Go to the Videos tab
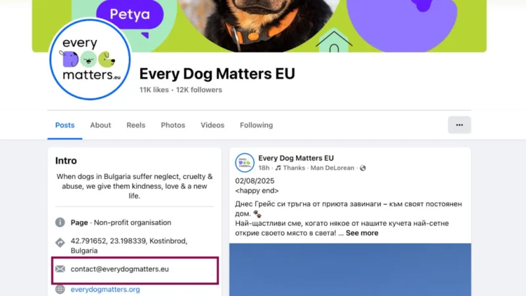Screen dimensions: 526x296 click(212, 125)
